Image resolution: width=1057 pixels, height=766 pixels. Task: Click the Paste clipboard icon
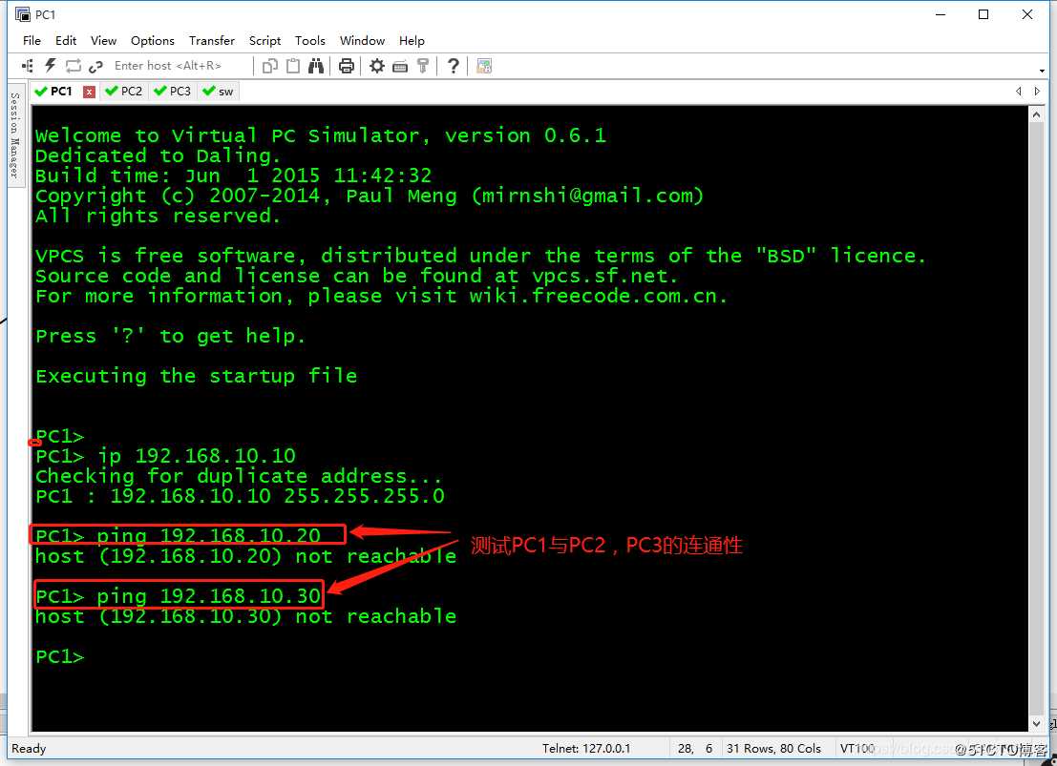(x=293, y=66)
